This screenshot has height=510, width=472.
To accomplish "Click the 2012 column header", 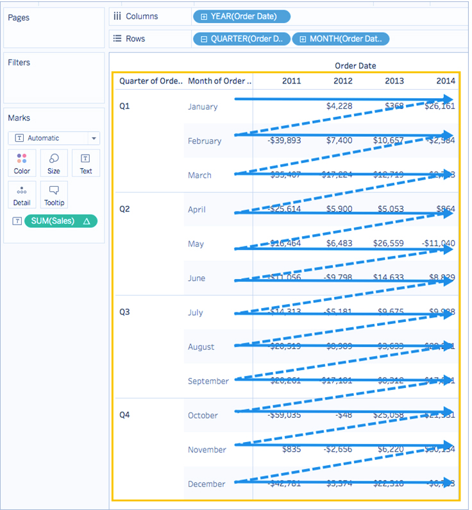I will [x=343, y=81].
